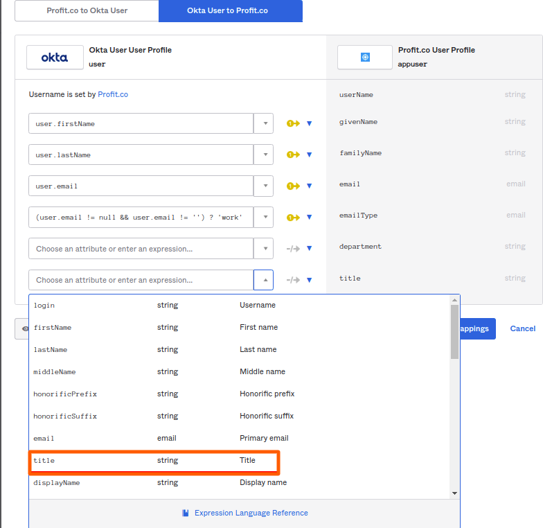The image size is (543, 528).
Task: Open the blue mapping options caret for email
Action: [310, 186]
